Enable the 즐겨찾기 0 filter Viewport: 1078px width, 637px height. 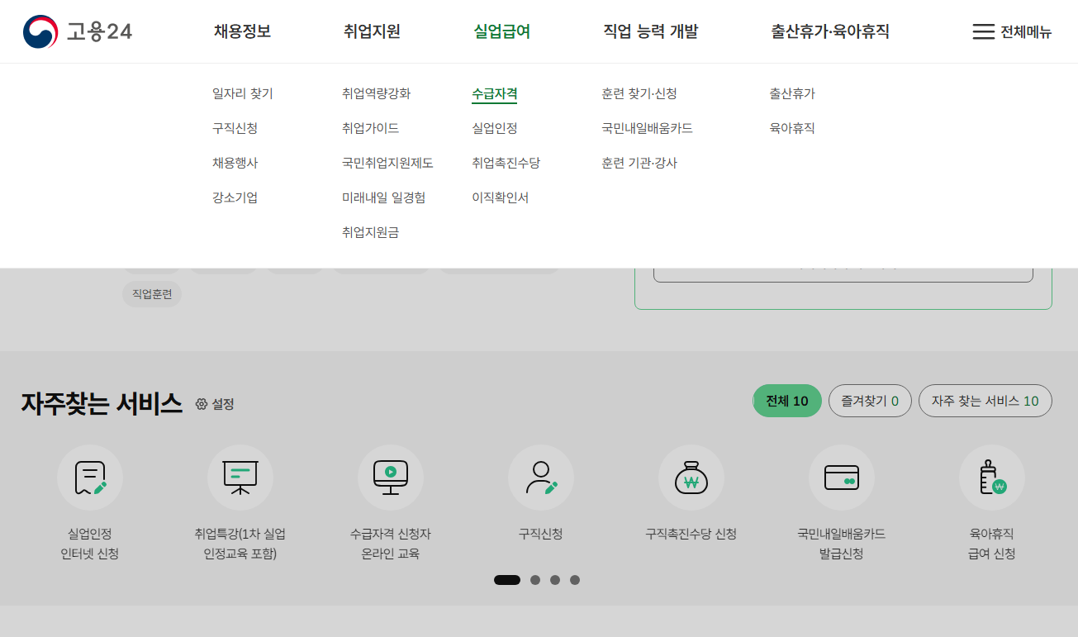point(869,400)
